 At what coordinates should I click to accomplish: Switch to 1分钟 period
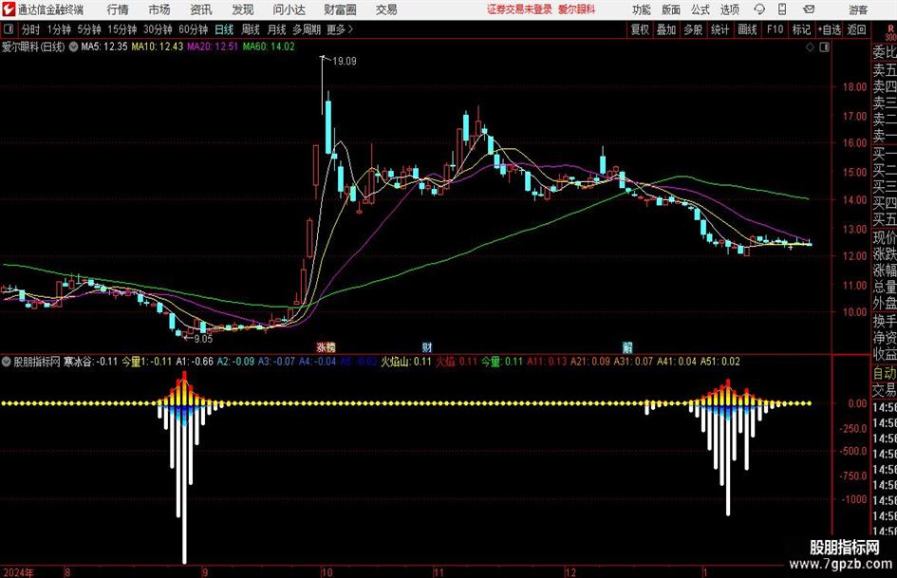pos(59,29)
